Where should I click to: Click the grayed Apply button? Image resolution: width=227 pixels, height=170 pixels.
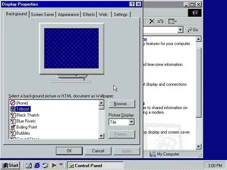(127, 151)
